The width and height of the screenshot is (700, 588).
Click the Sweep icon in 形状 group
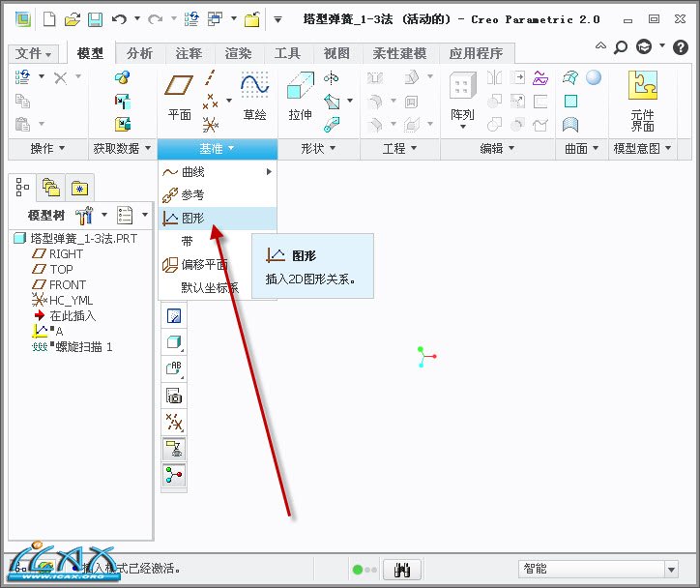pyautogui.click(x=332, y=102)
